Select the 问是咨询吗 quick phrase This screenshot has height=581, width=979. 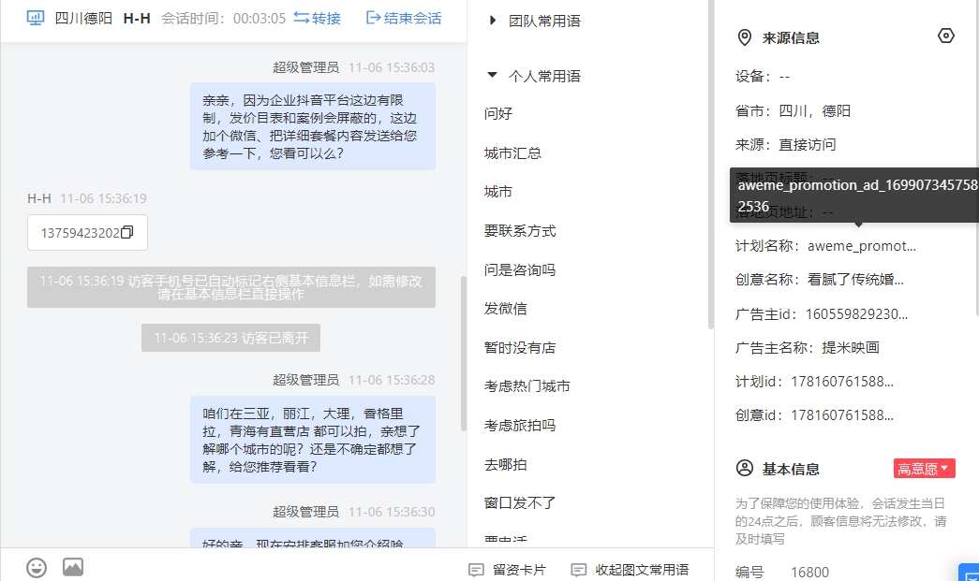[519, 269]
